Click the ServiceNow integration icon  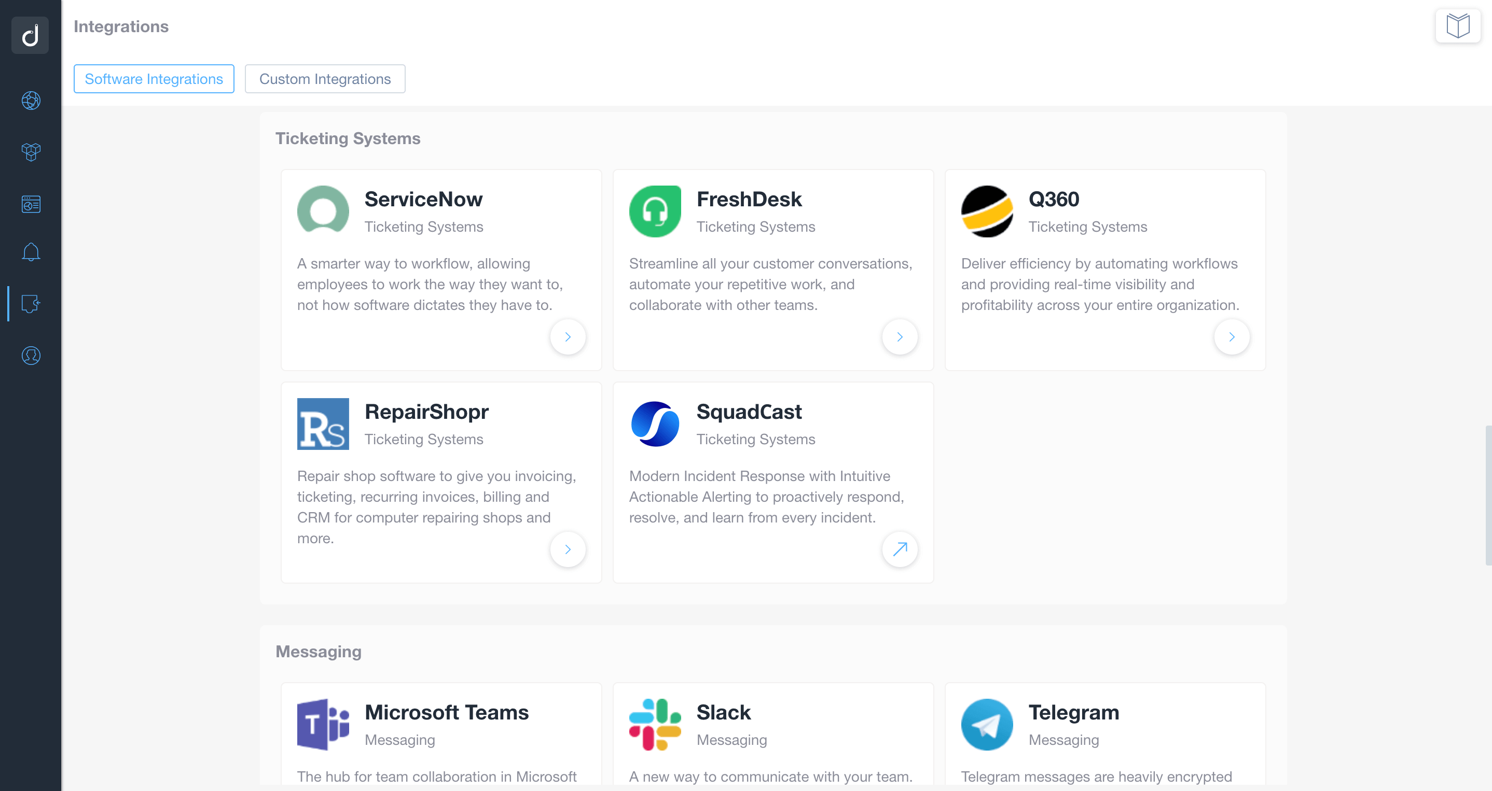323,210
